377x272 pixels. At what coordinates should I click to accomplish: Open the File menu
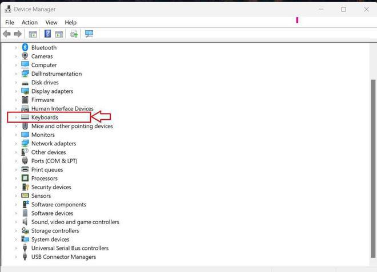(x=10, y=22)
